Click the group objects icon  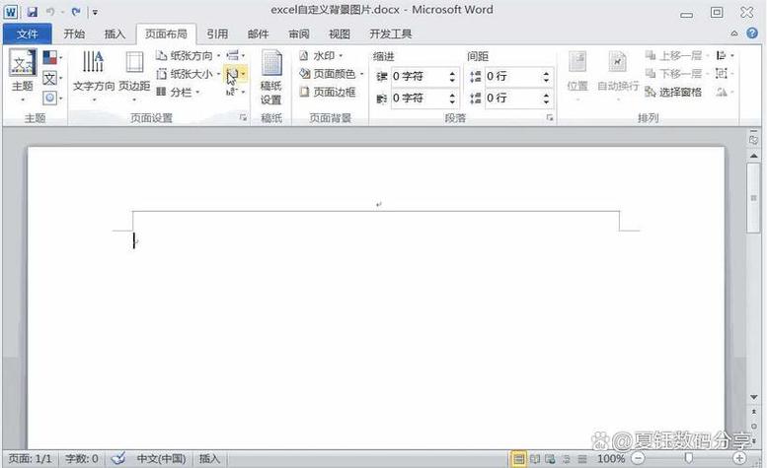tap(725, 74)
